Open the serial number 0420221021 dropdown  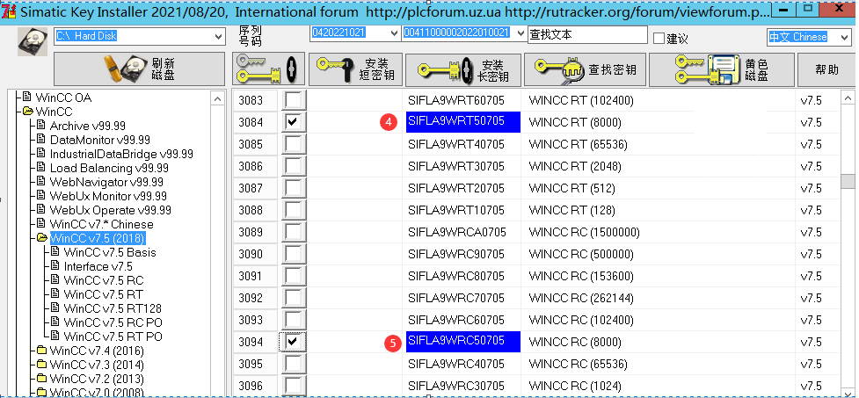pyautogui.click(x=394, y=33)
